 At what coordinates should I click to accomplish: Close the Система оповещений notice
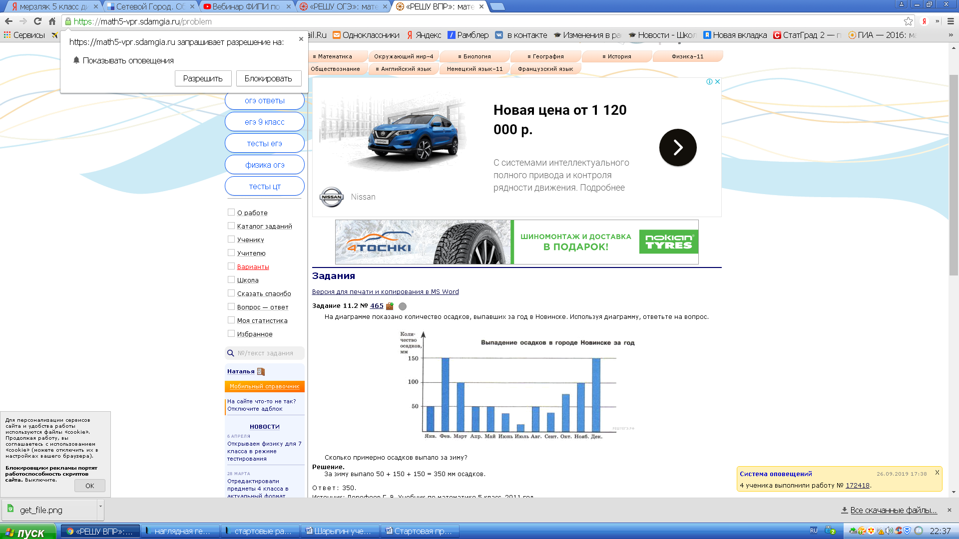click(937, 473)
